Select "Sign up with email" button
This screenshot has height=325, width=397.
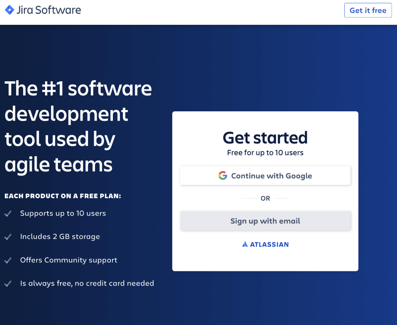[265, 221]
